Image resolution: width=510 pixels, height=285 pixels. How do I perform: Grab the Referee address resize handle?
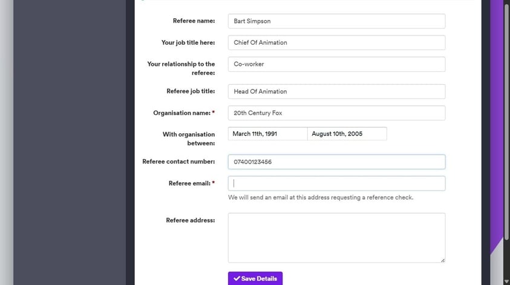442,260
